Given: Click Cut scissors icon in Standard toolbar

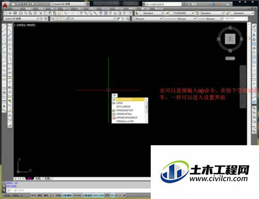Looking at the screenshot, I should (41, 13).
